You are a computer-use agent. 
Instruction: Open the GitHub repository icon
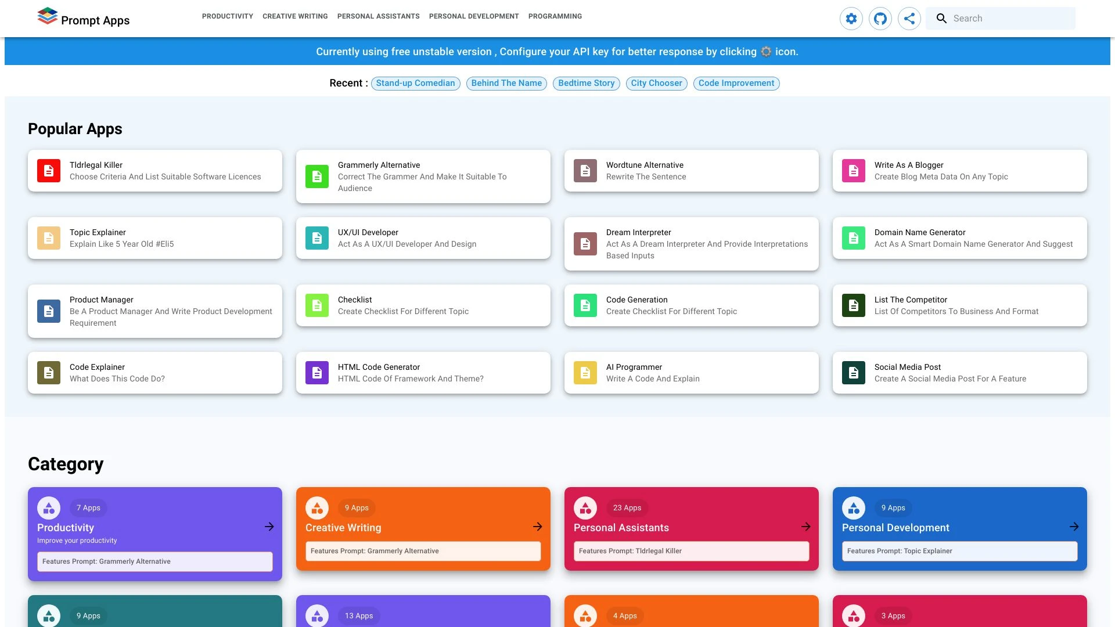[x=880, y=18]
